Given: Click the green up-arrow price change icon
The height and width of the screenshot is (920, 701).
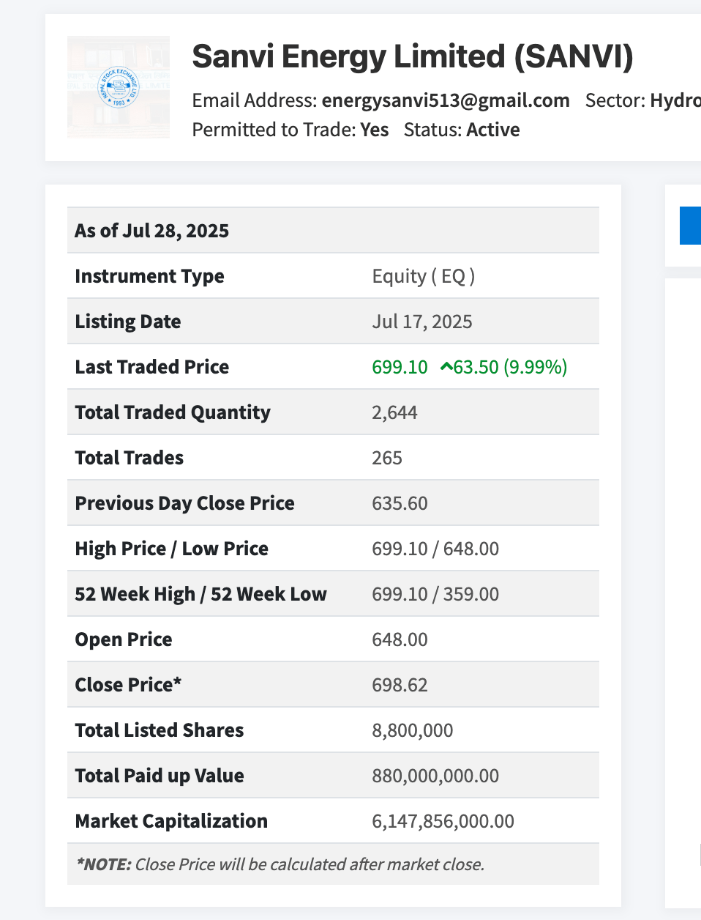Looking at the screenshot, I should tap(446, 367).
